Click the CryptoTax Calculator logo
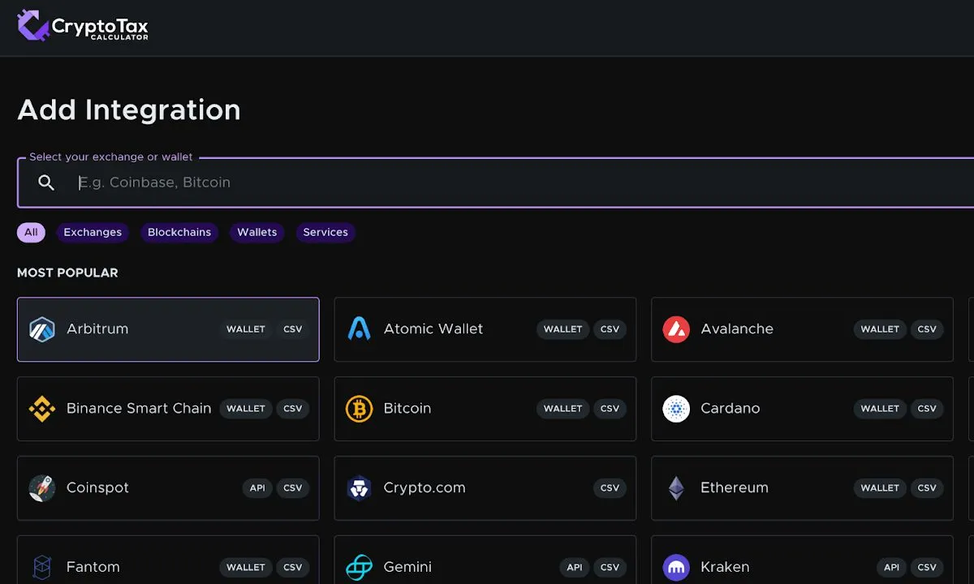The height and width of the screenshot is (584, 974). pos(83,26)
